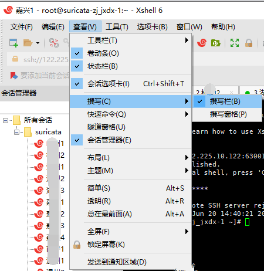Click the fullscreen arrows toolbar icon
Image resolution: width=264 pixels, height=271 pixels.
click(x=235, y=43)
